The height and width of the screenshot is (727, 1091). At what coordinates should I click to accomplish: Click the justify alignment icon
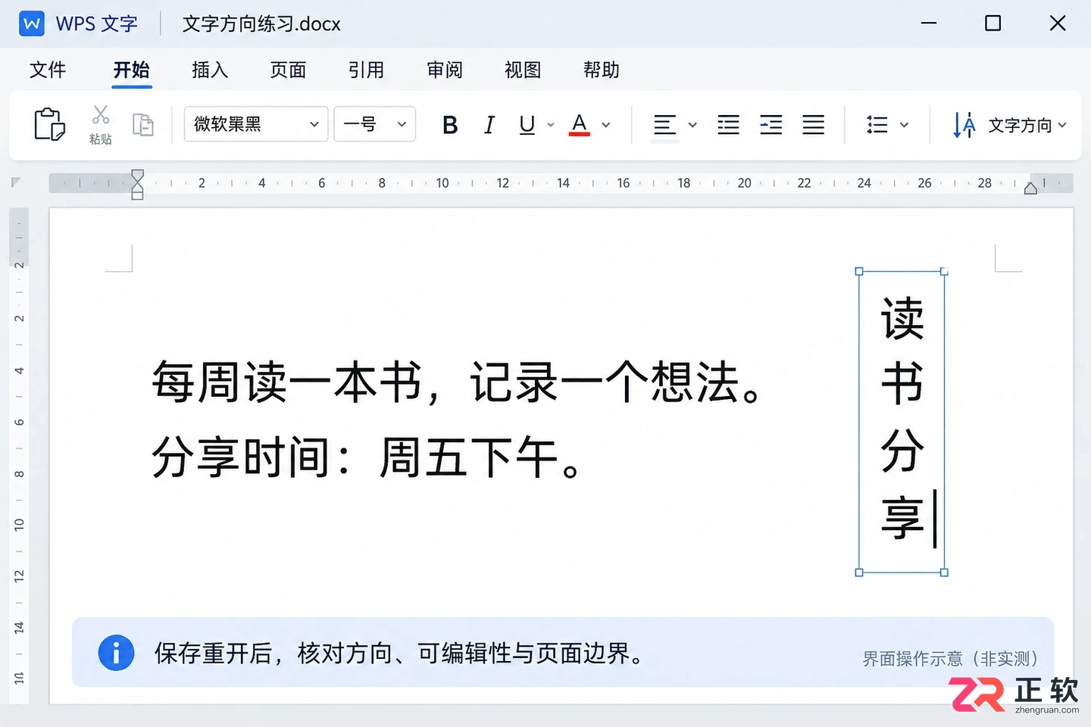pyautogui.click(x=814, y=125)
